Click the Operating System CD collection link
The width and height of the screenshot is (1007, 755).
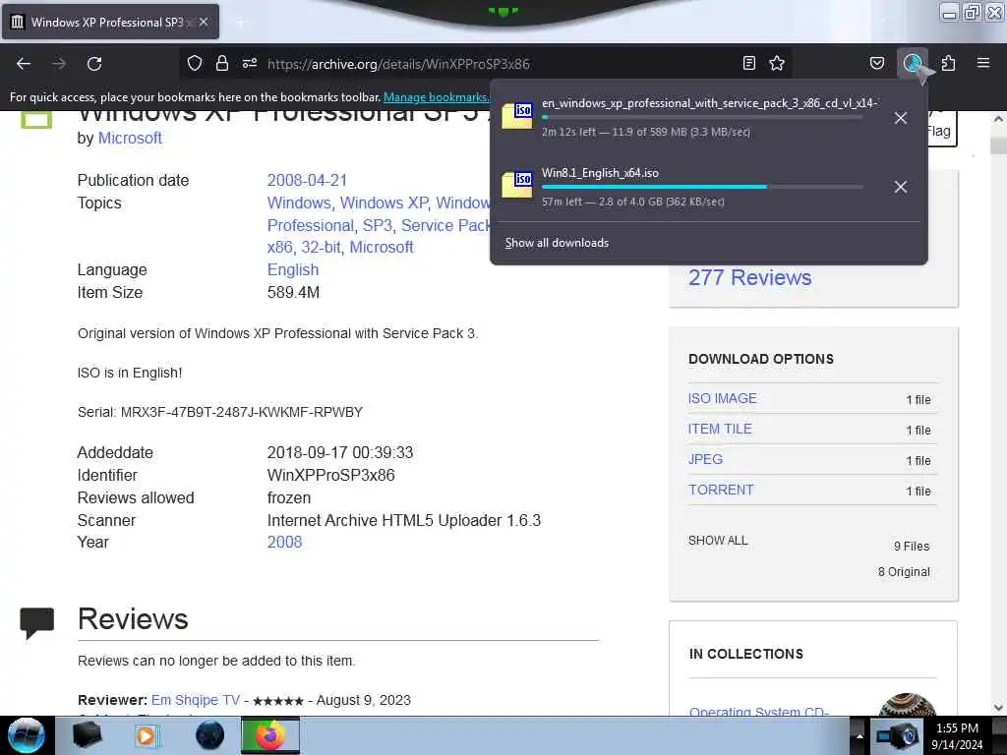759,711
